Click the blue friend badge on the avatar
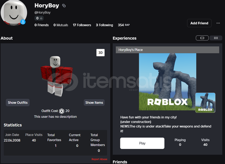This screenshot has width=225, height=164. pos(23,22)
